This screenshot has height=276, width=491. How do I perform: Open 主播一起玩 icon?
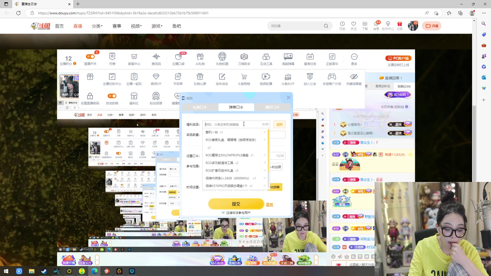tap(134, 79)
